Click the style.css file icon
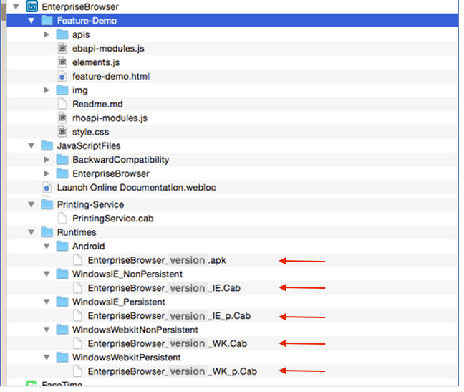The width and height of the screenshot is (464, 392). (x=62, y=131)
